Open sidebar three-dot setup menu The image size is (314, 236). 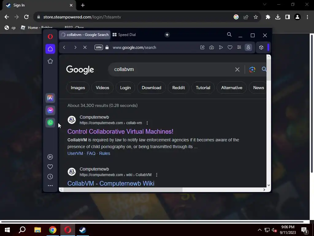tap(50, 186)
